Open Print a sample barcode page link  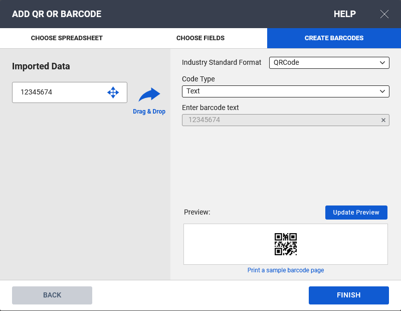(x=286, y=270)
